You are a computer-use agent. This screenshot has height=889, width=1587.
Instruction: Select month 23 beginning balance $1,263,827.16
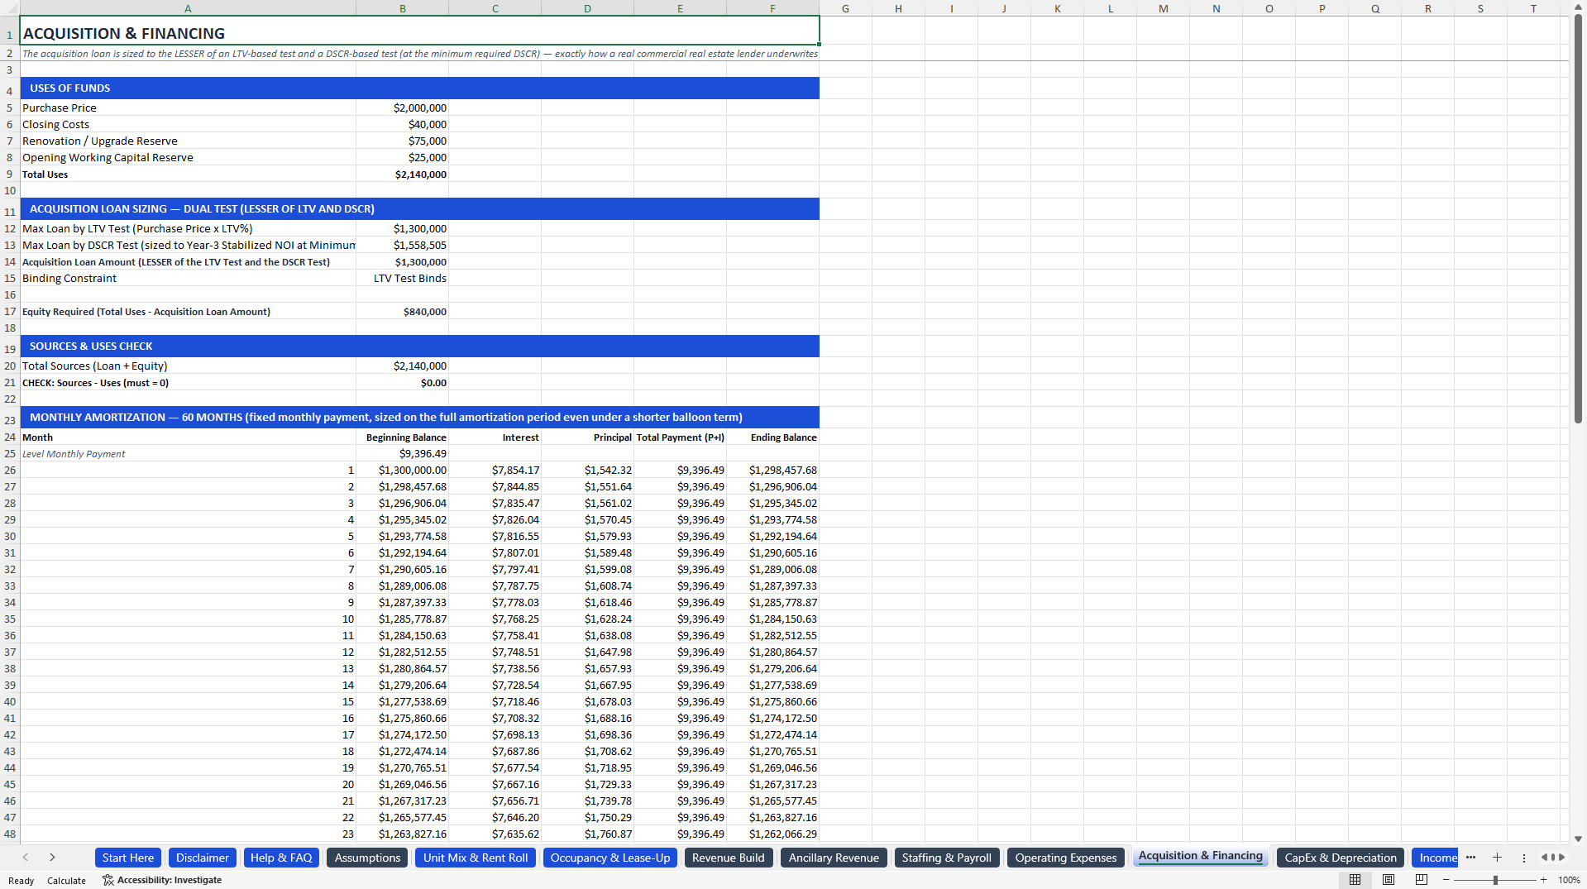pyautogui.click(x=402, y=834)
